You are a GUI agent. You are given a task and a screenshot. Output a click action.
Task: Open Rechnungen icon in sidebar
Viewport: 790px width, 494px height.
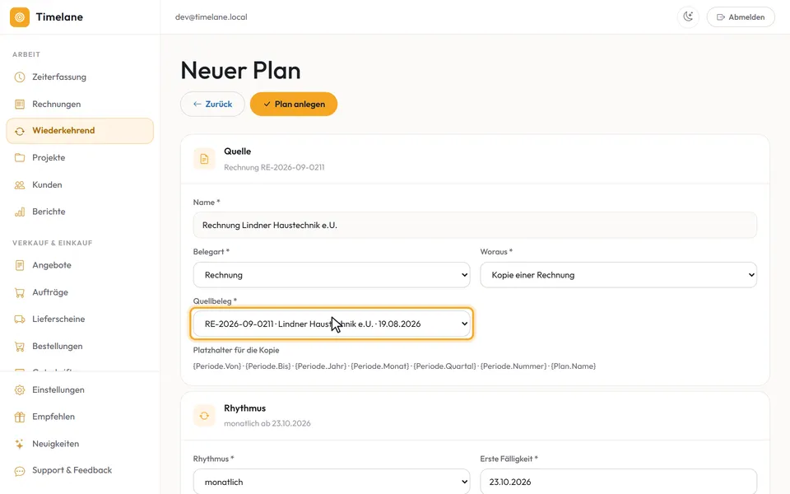pyautogui.click(x=20, y=105)
